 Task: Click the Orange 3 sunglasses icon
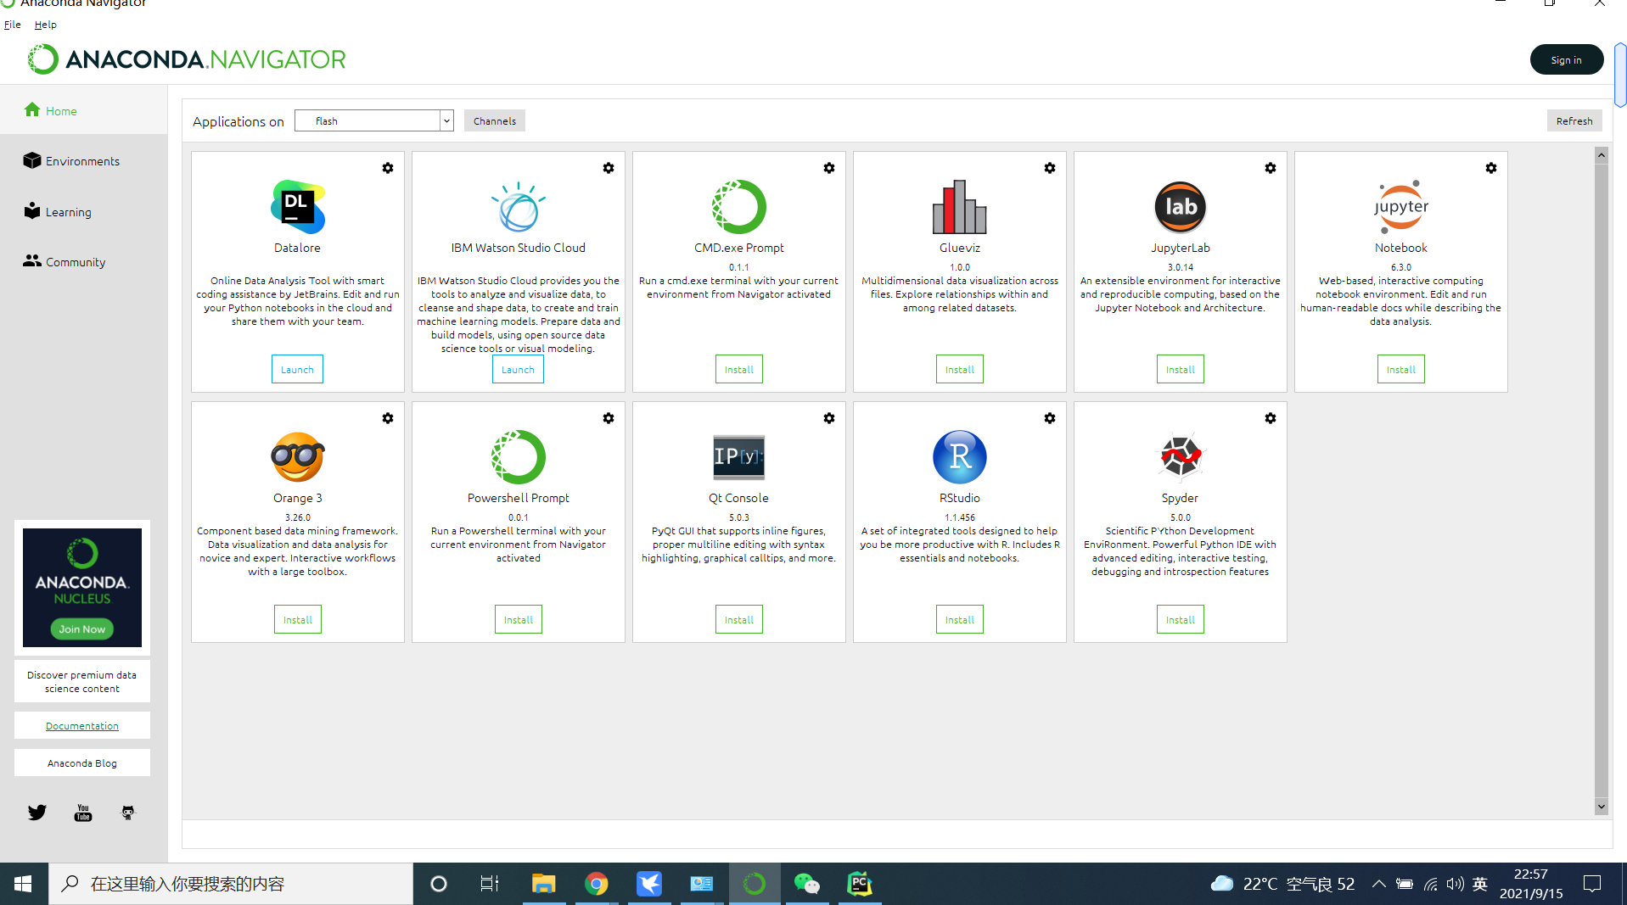tap(298, 456)
